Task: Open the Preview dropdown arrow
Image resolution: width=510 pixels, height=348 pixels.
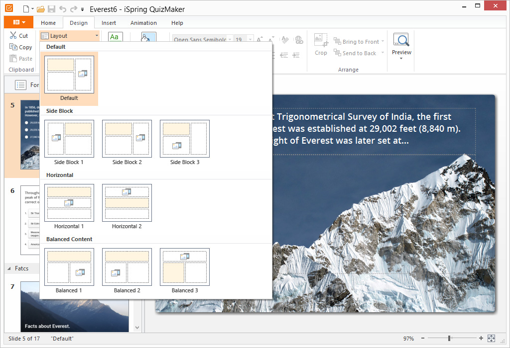Action: [401, 59]
